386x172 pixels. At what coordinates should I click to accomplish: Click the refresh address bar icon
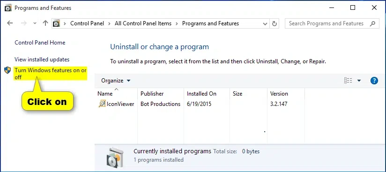pos(274,23)
